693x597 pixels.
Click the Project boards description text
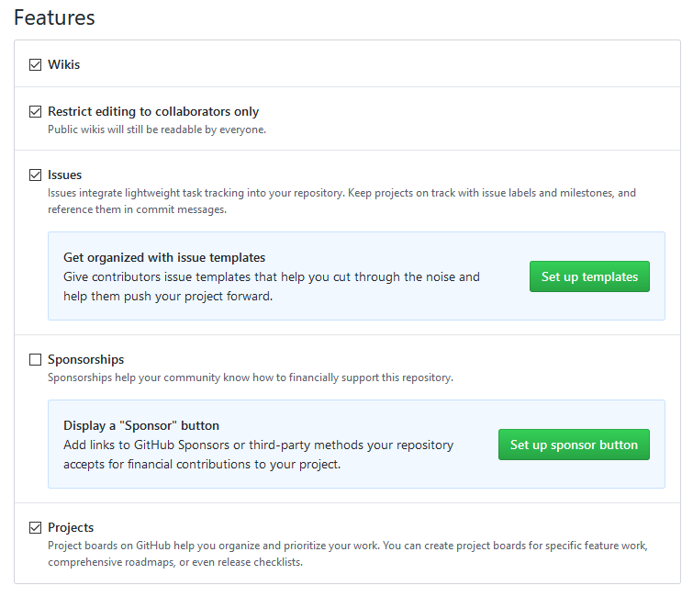tap(348, 554)
